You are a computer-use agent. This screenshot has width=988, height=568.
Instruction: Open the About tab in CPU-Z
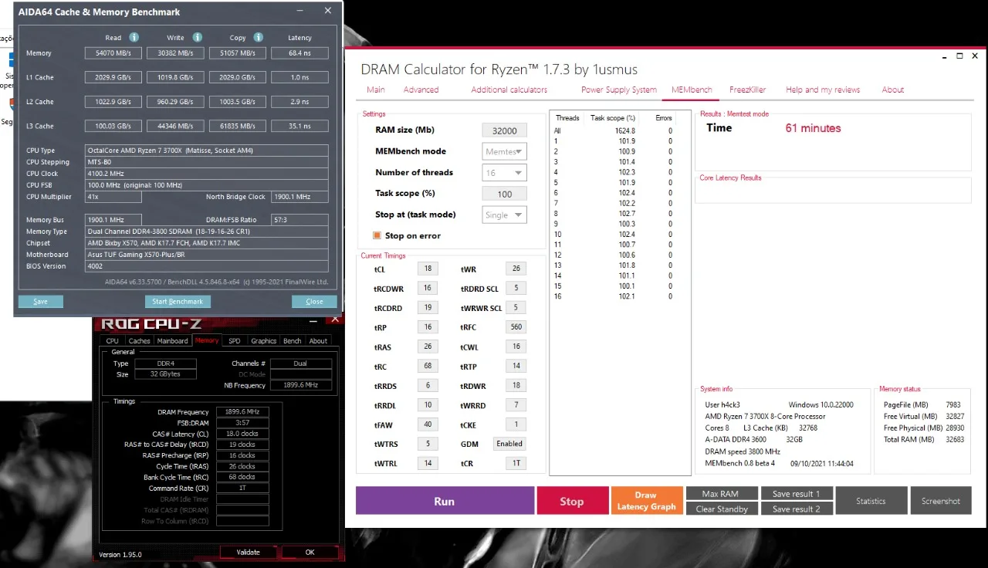click(x=318, y=340)
